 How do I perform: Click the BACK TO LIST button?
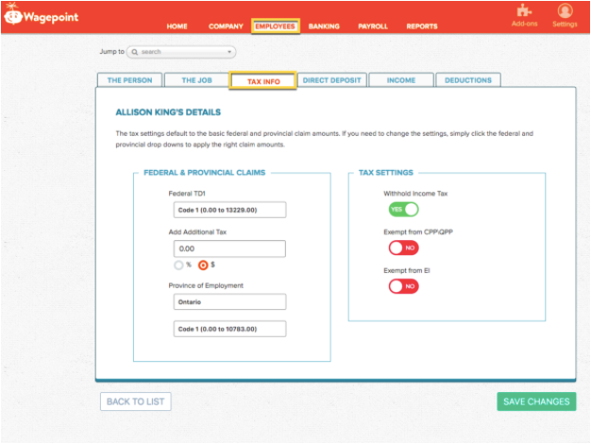coord(136,401)
